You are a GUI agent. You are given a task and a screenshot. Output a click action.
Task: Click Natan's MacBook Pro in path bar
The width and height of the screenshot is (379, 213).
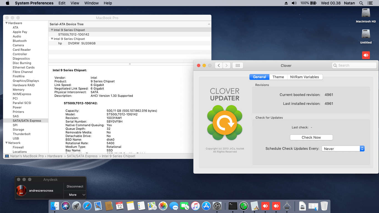point(27,156)
